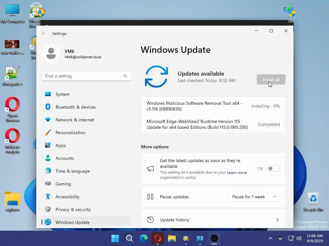
Task: Select the explorer folder desktop icon
Action: click(13, 201)
